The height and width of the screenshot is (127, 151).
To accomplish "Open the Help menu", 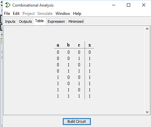I will [77, 14].
